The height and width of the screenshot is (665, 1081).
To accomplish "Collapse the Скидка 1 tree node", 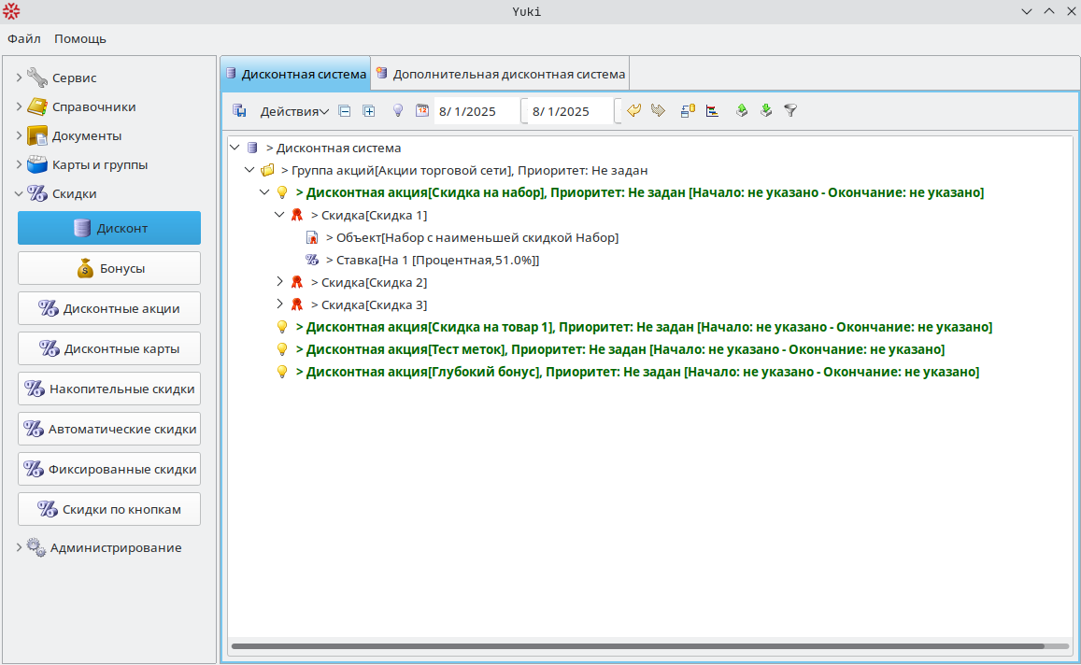I will coord(279,215).
